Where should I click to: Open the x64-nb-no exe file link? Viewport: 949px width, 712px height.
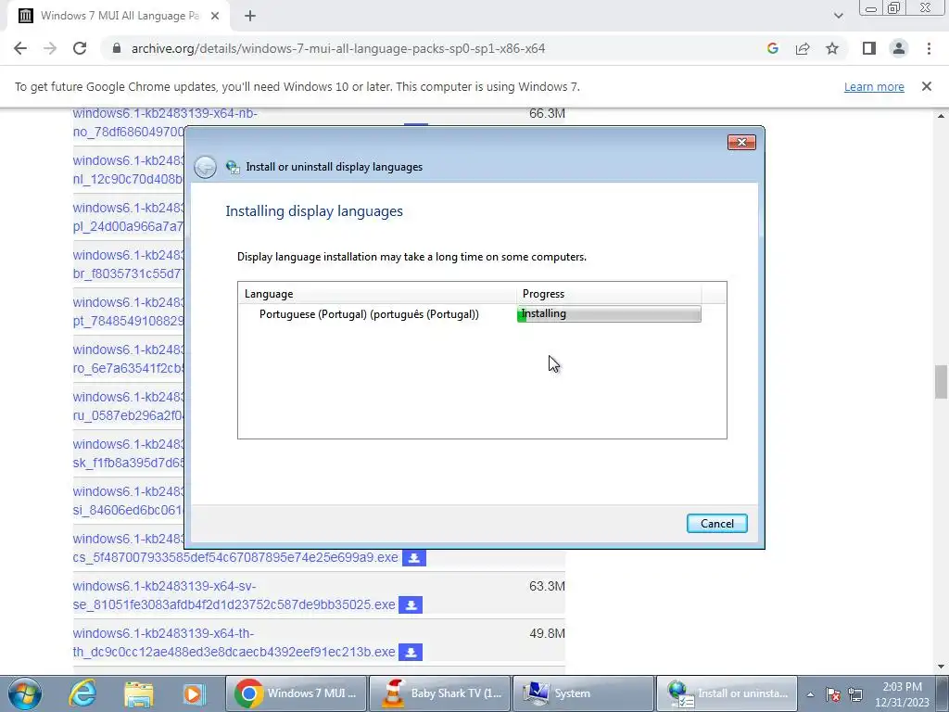click(128, 121)
